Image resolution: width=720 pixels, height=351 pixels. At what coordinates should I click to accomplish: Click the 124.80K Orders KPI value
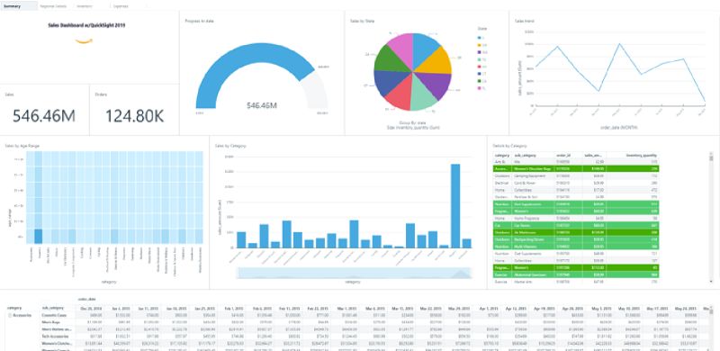click(134, 116)
